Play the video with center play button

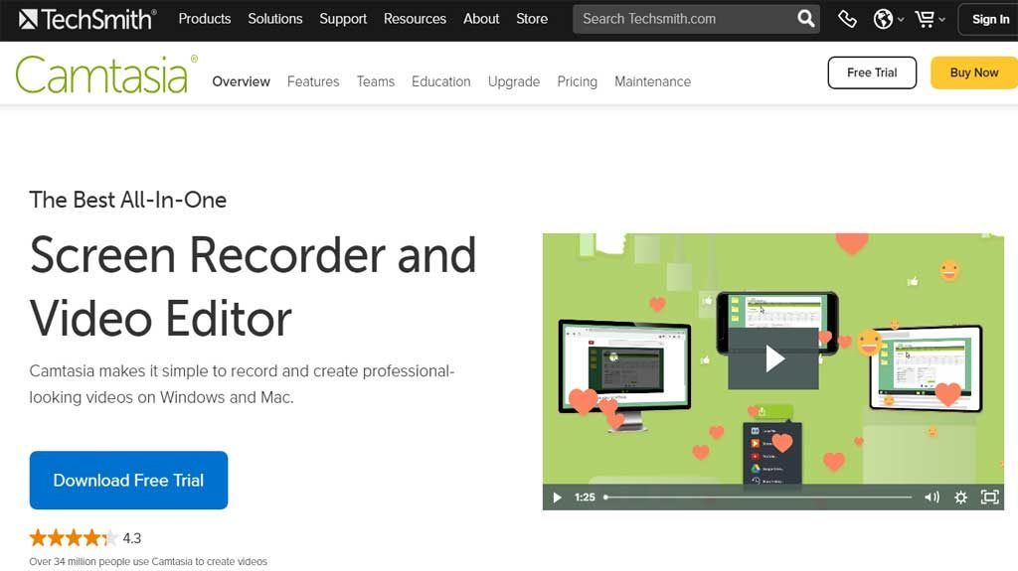[774, 358]
